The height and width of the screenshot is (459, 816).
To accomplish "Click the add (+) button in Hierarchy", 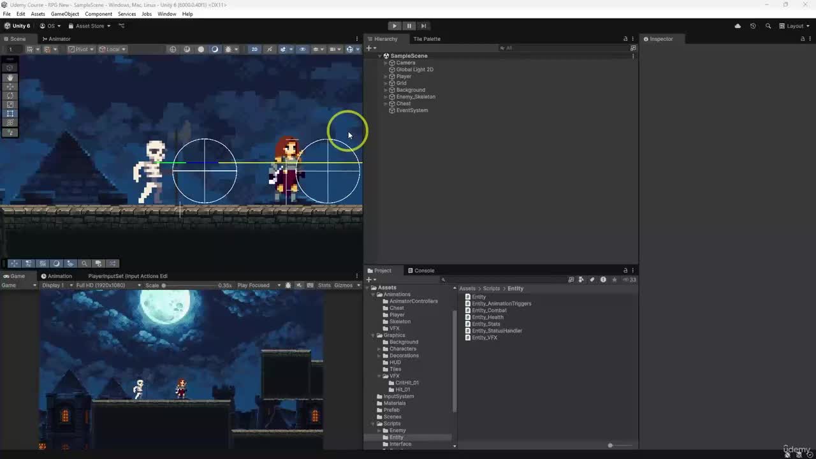I will (370, 48).
